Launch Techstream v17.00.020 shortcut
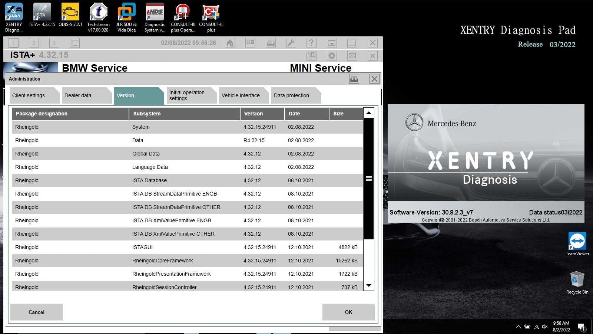This screenshot has width=593, height=334. point(98,18)
